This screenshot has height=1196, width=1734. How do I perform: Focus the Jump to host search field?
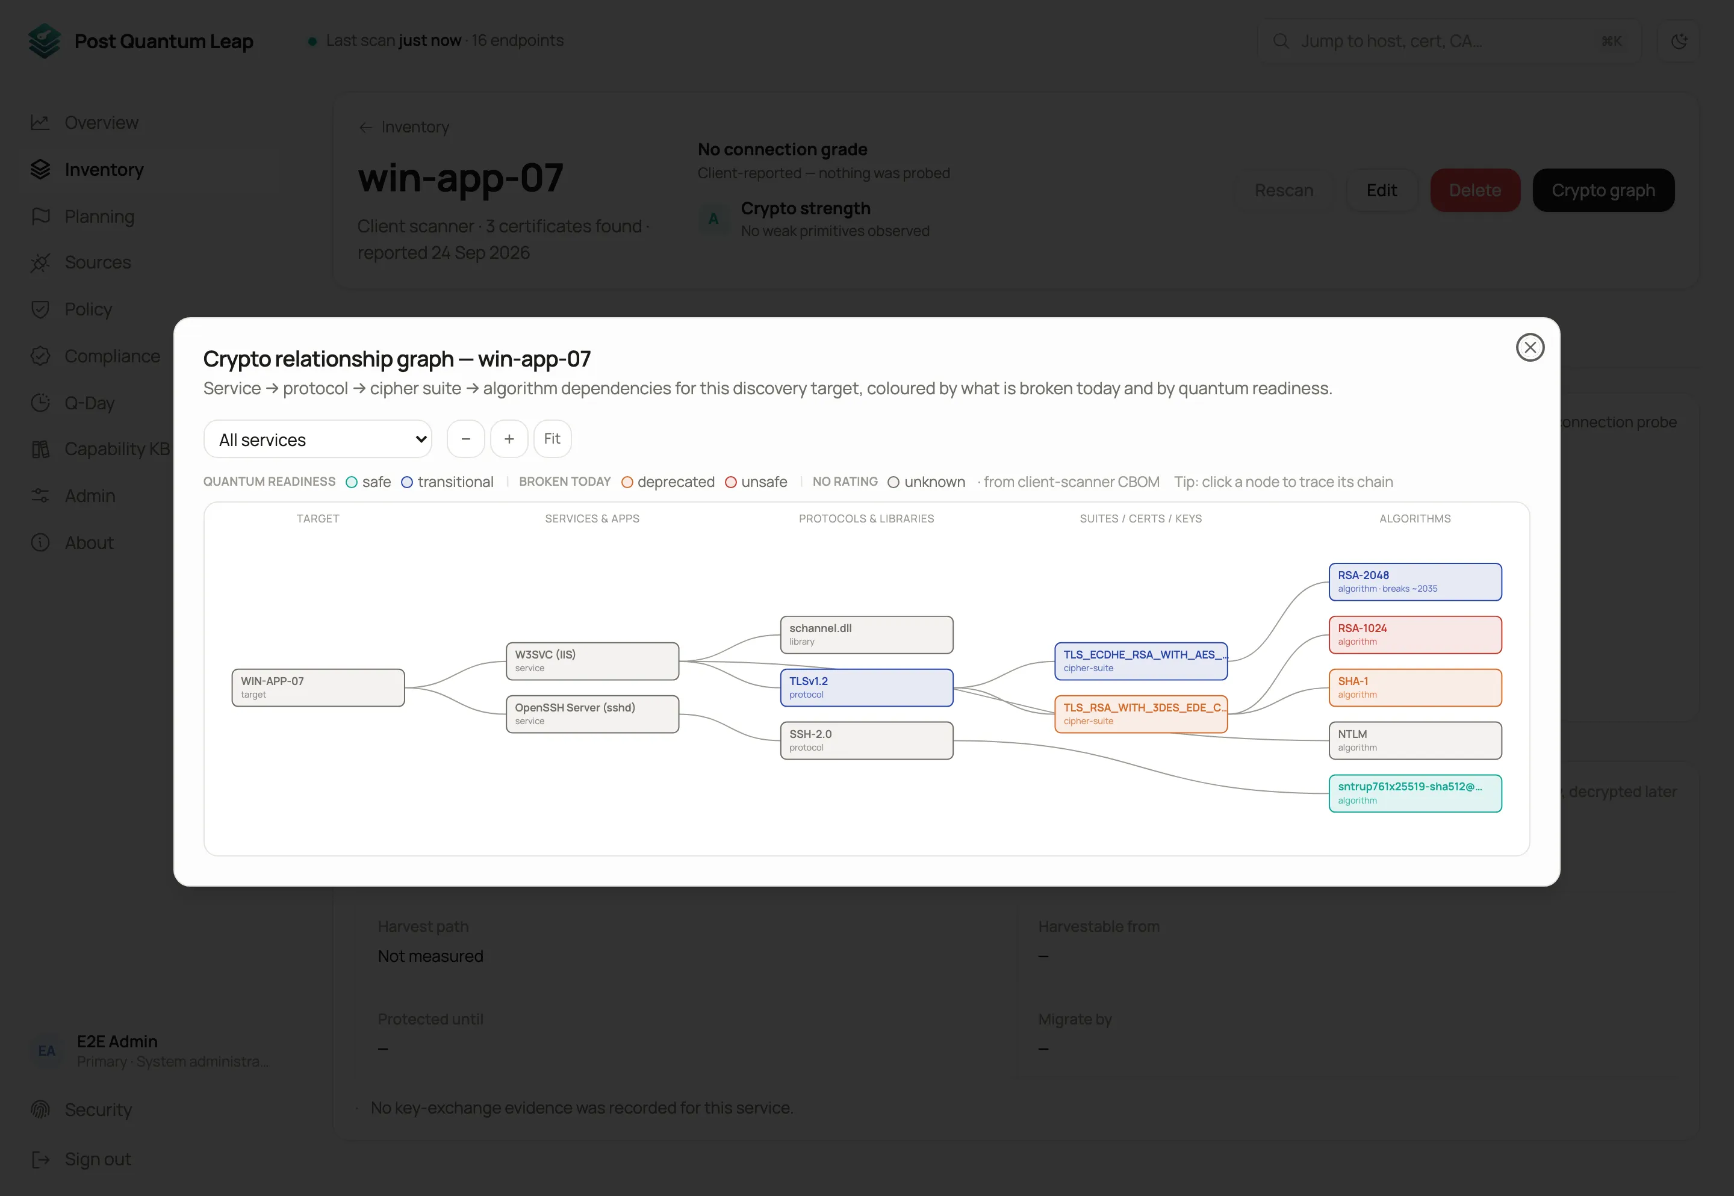pyautogui.click(x=1449, y=41)
